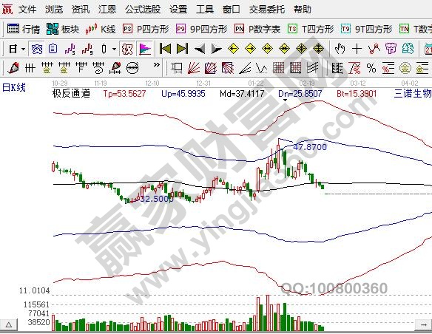Jump to first bar with skip-back arrow
Viewport: 432px width, 334px height.
coord(166,49)
